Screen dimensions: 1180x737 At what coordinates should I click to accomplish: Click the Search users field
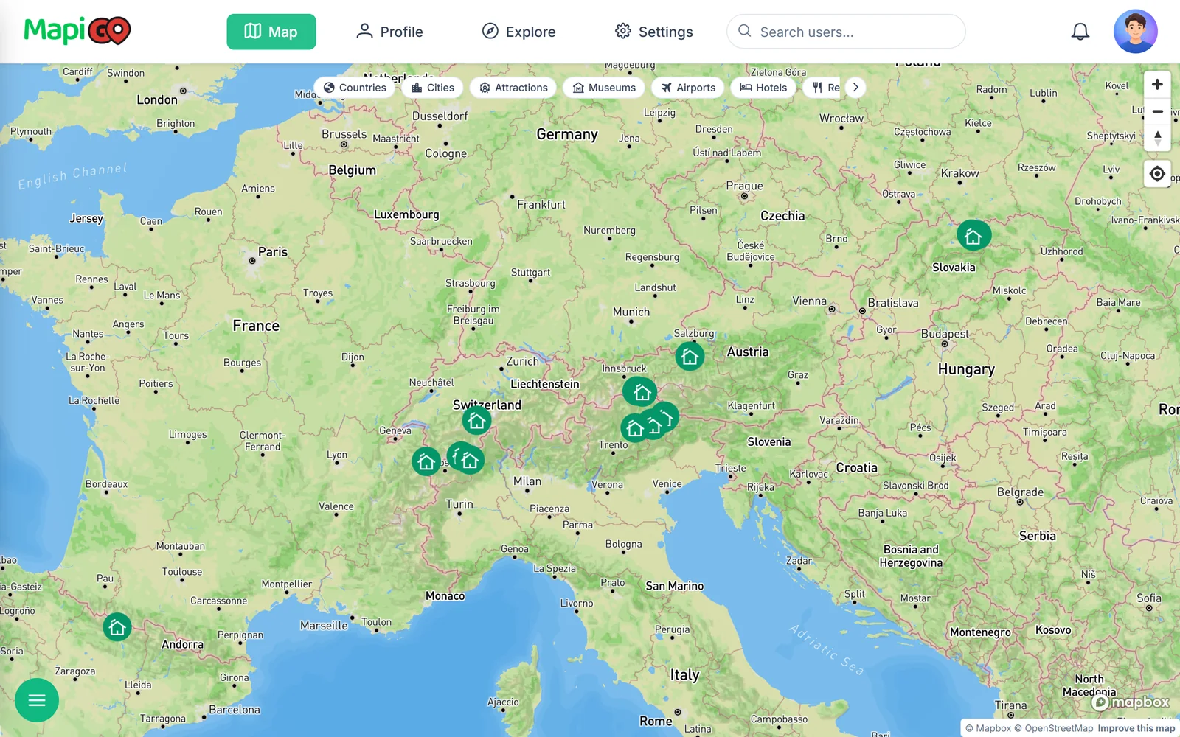click(846, 32)
